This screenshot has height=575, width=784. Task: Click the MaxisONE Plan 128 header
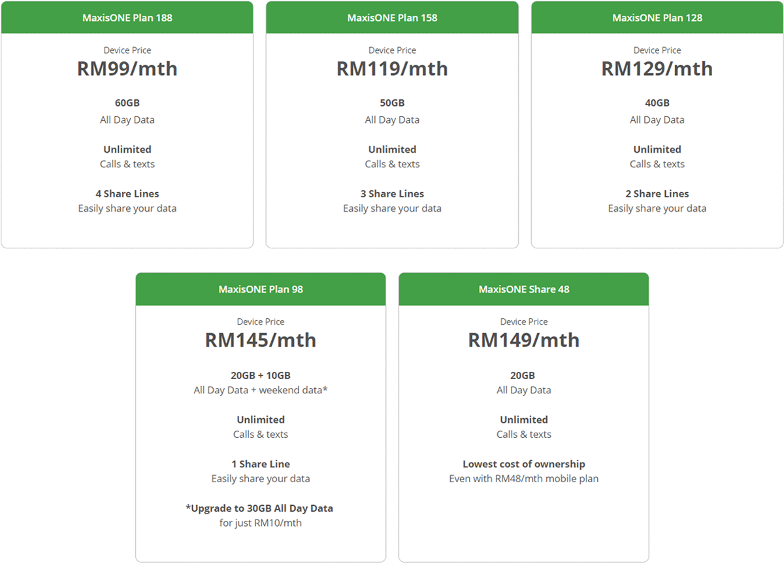coord(657,18)
